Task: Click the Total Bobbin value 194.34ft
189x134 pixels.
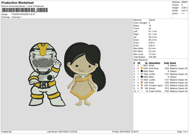Action: click(152, 57)
